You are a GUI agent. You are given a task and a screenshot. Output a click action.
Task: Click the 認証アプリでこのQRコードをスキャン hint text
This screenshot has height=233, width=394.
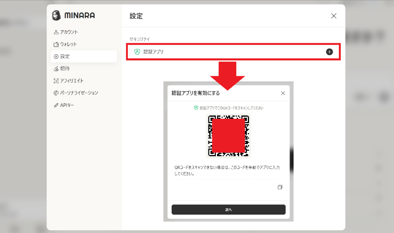[x=231, y=108]
